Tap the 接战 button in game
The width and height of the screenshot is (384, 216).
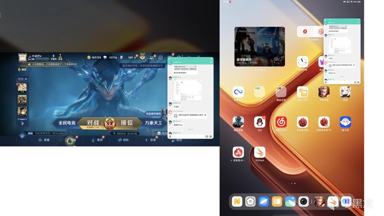click(x=22, y=70)
